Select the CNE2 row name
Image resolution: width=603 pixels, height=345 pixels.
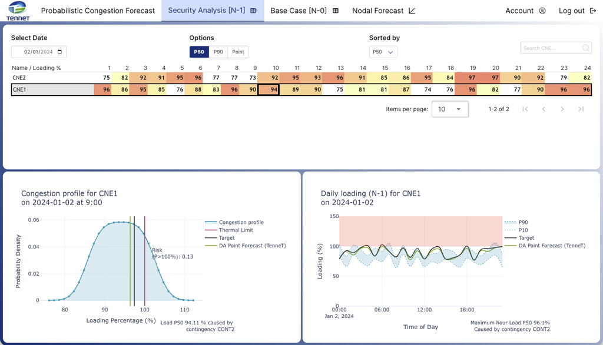19,77
